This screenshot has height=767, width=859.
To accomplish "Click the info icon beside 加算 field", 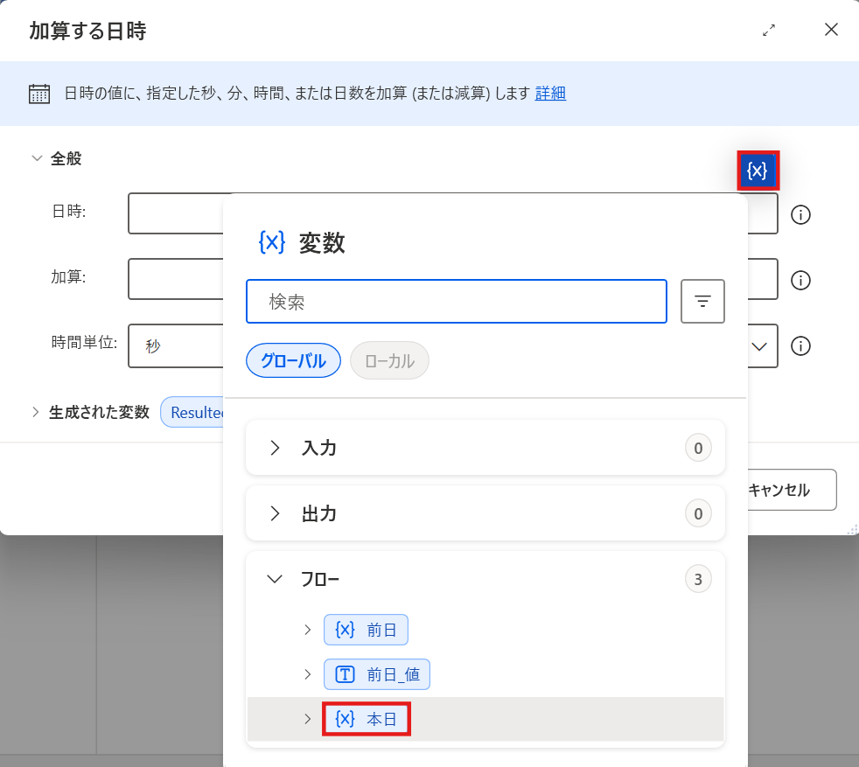I will [800, 281].
